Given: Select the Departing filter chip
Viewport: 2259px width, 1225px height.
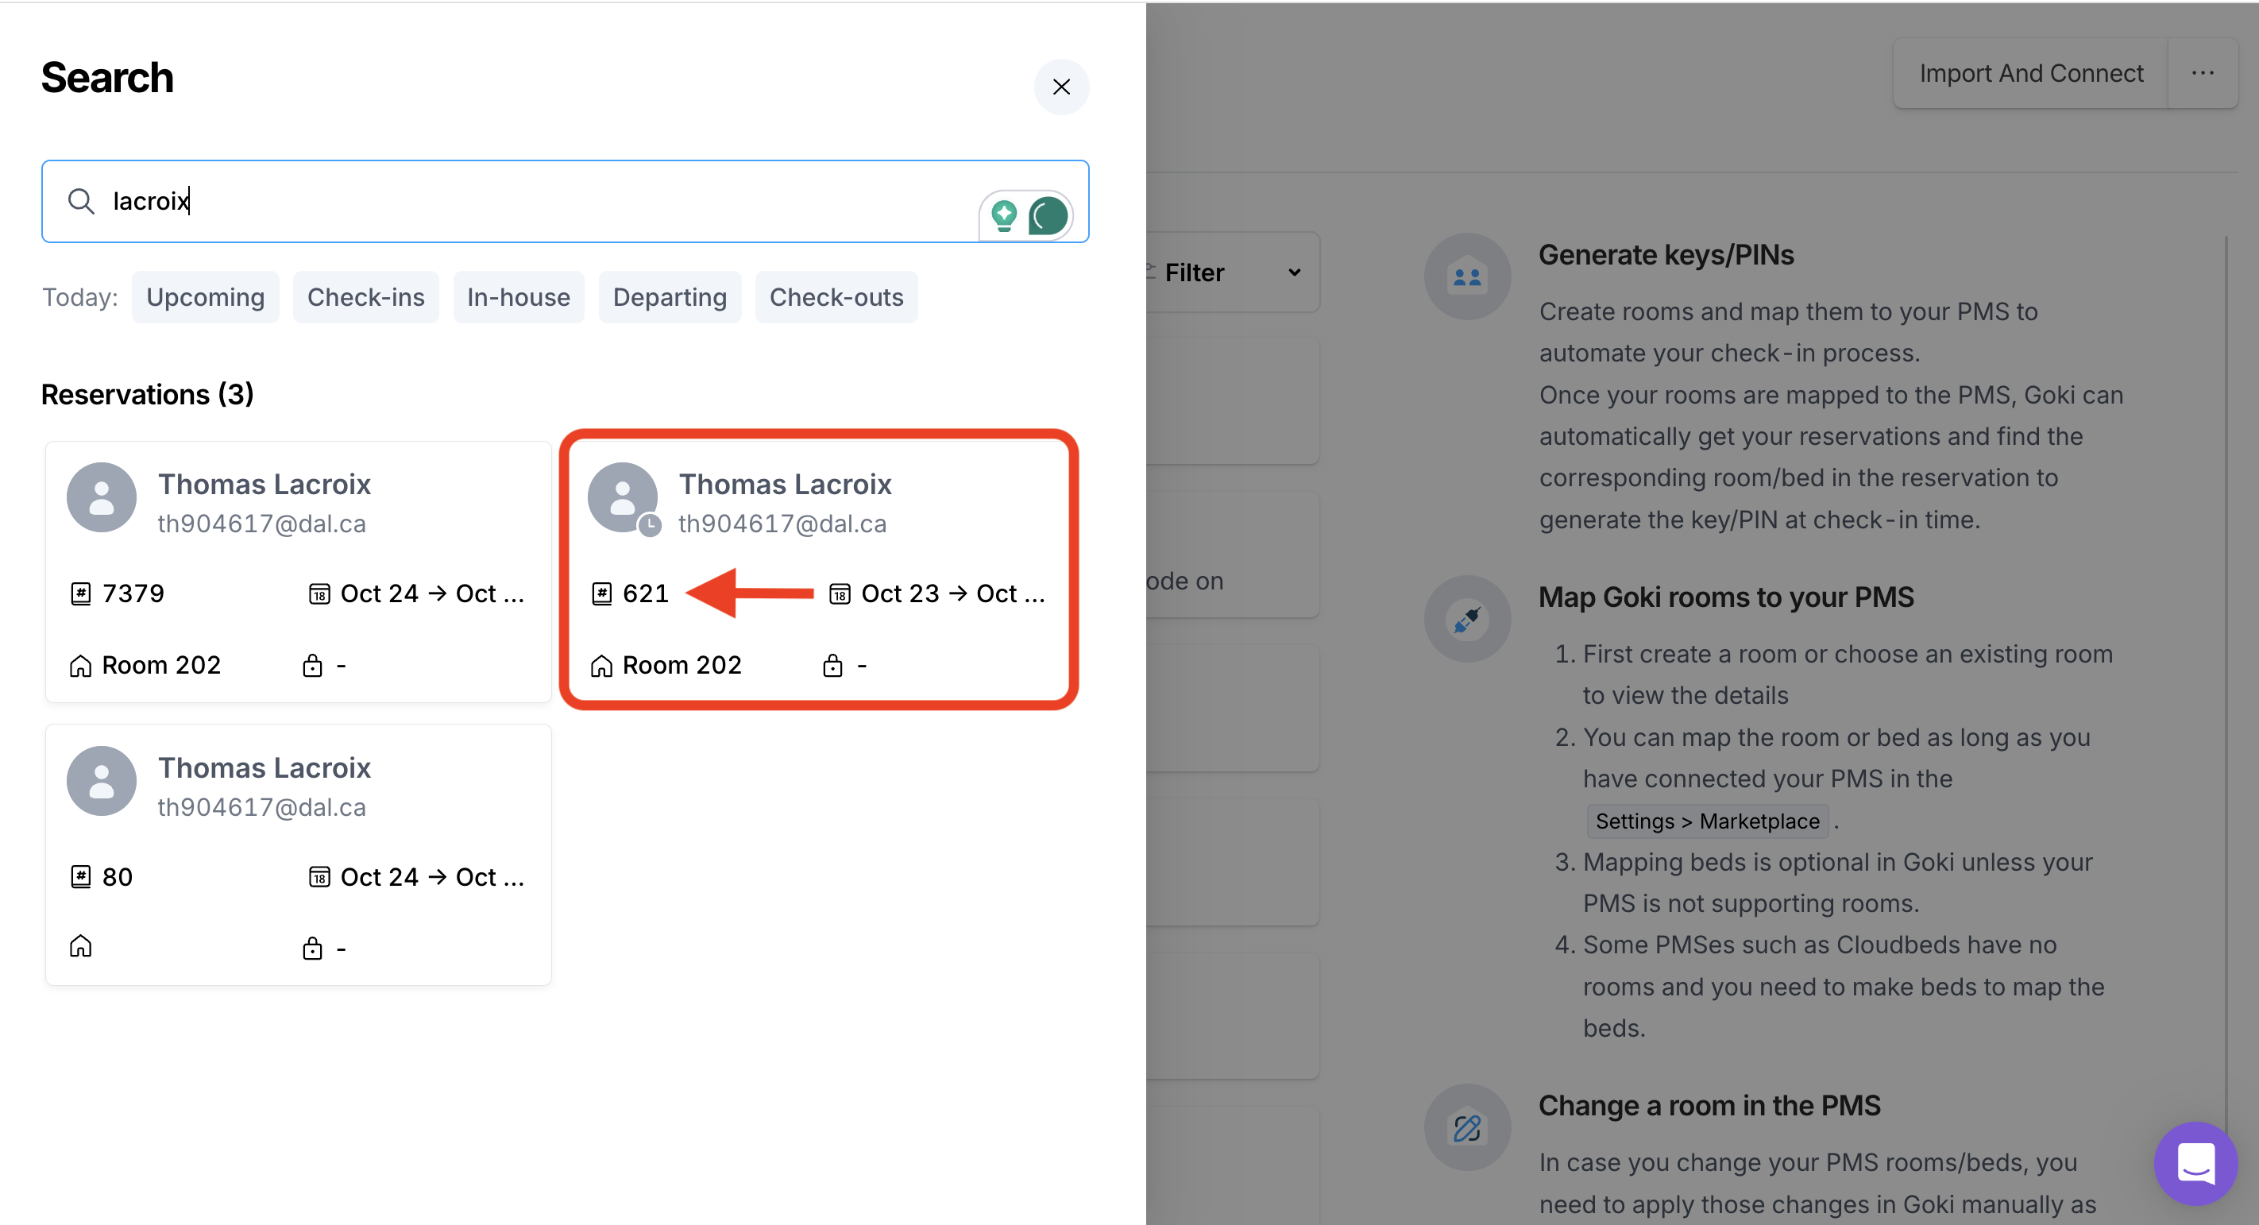Looking at the screenshot, I should tap(669, 297).
